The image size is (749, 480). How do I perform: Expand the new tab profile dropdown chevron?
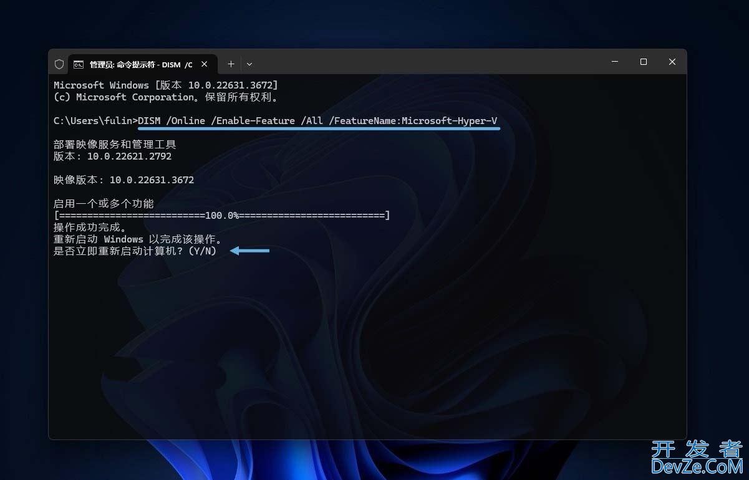tap(249, 64)
